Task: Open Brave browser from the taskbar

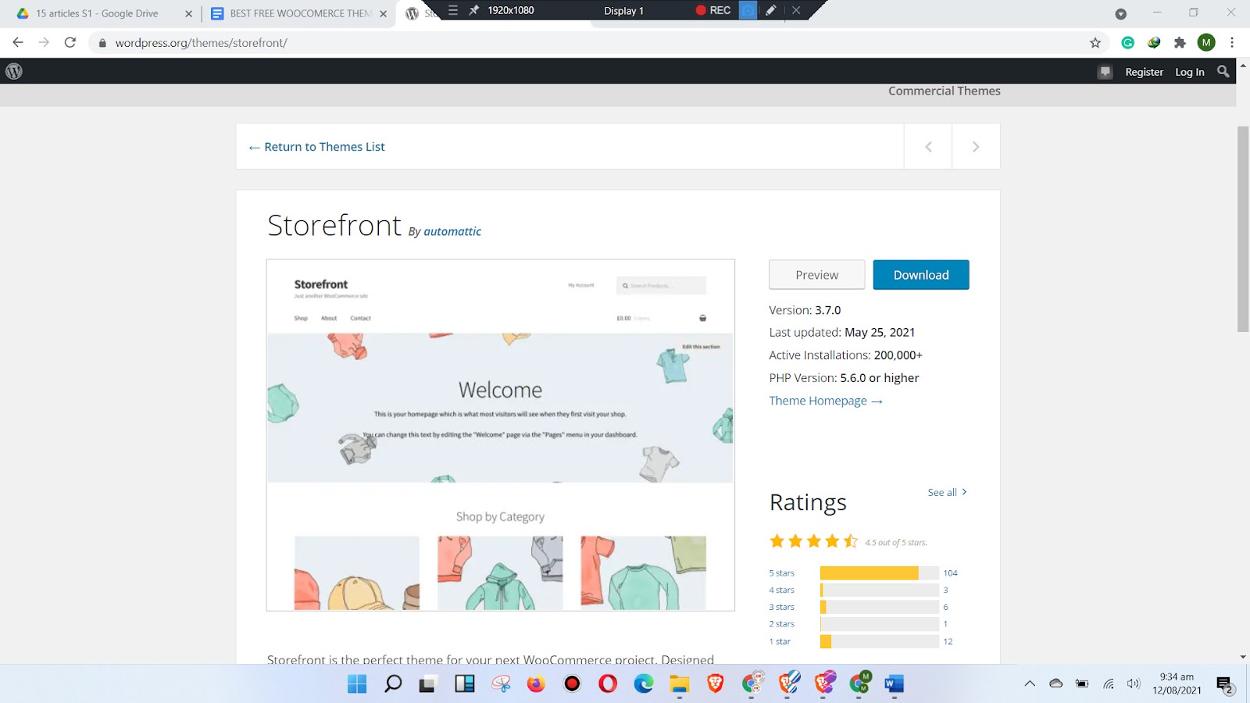Action: pyautogui.click(x=715, y=683)
